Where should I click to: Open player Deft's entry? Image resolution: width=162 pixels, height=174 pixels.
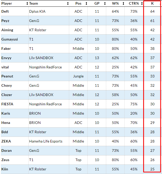tap(5, 11)
